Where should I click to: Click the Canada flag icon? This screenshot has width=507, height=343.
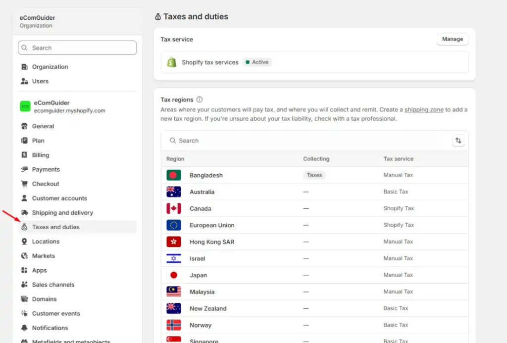(174, 208)
